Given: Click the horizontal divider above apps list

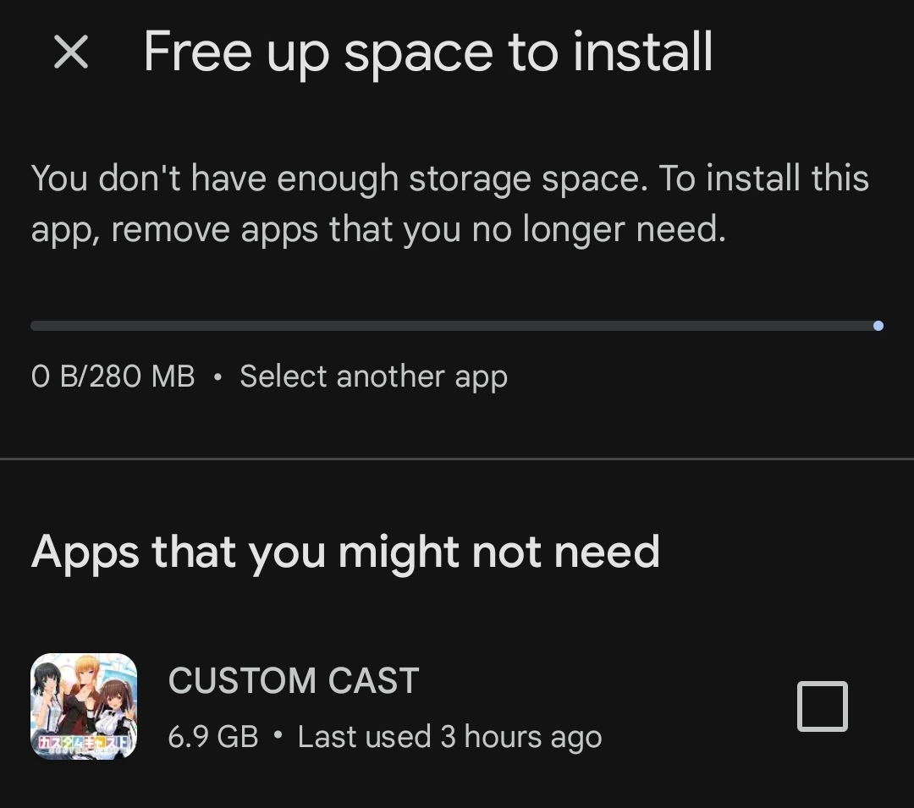Looking at the screenshot, I should [457, 459].
